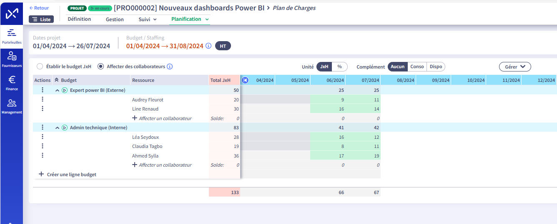
Task: Edit Léa Seydoux's 06/2024 cell value 16
Action: 328,137
